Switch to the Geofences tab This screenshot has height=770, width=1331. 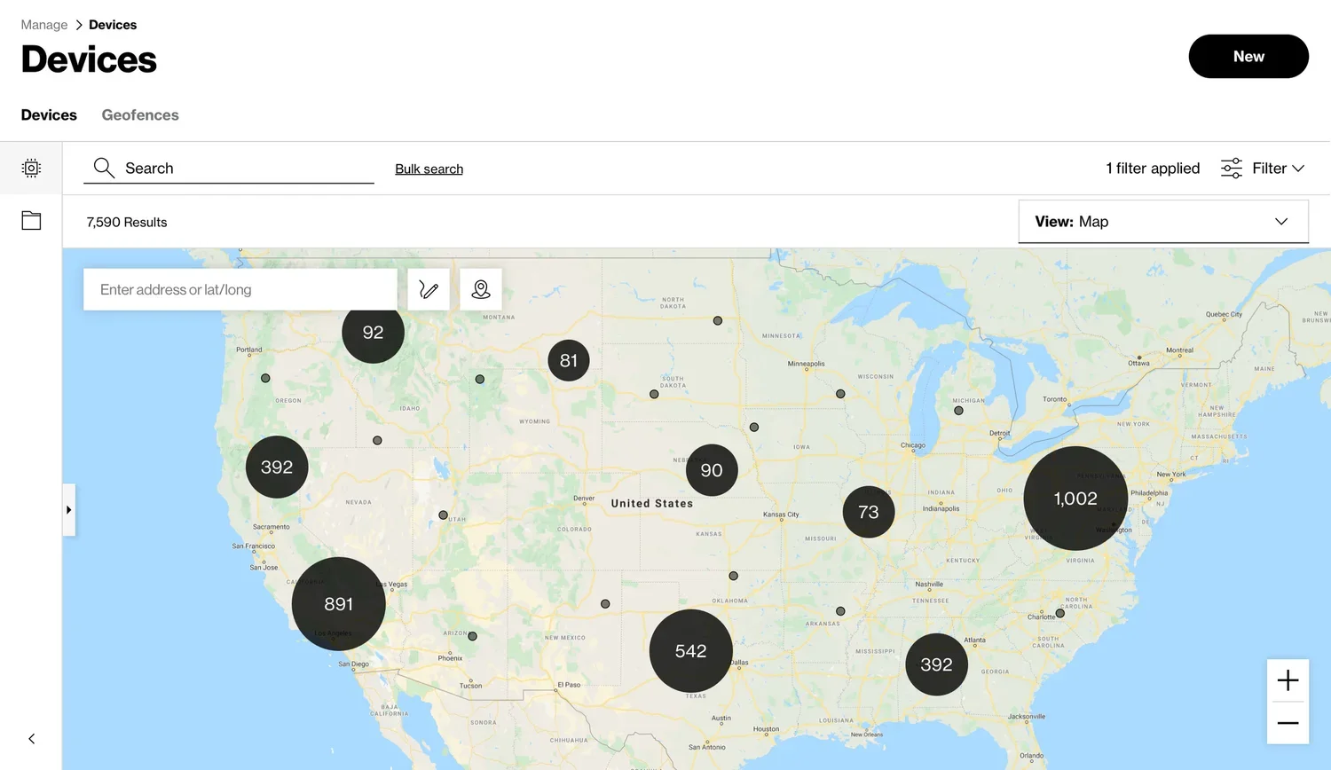[x=139, y=114]
